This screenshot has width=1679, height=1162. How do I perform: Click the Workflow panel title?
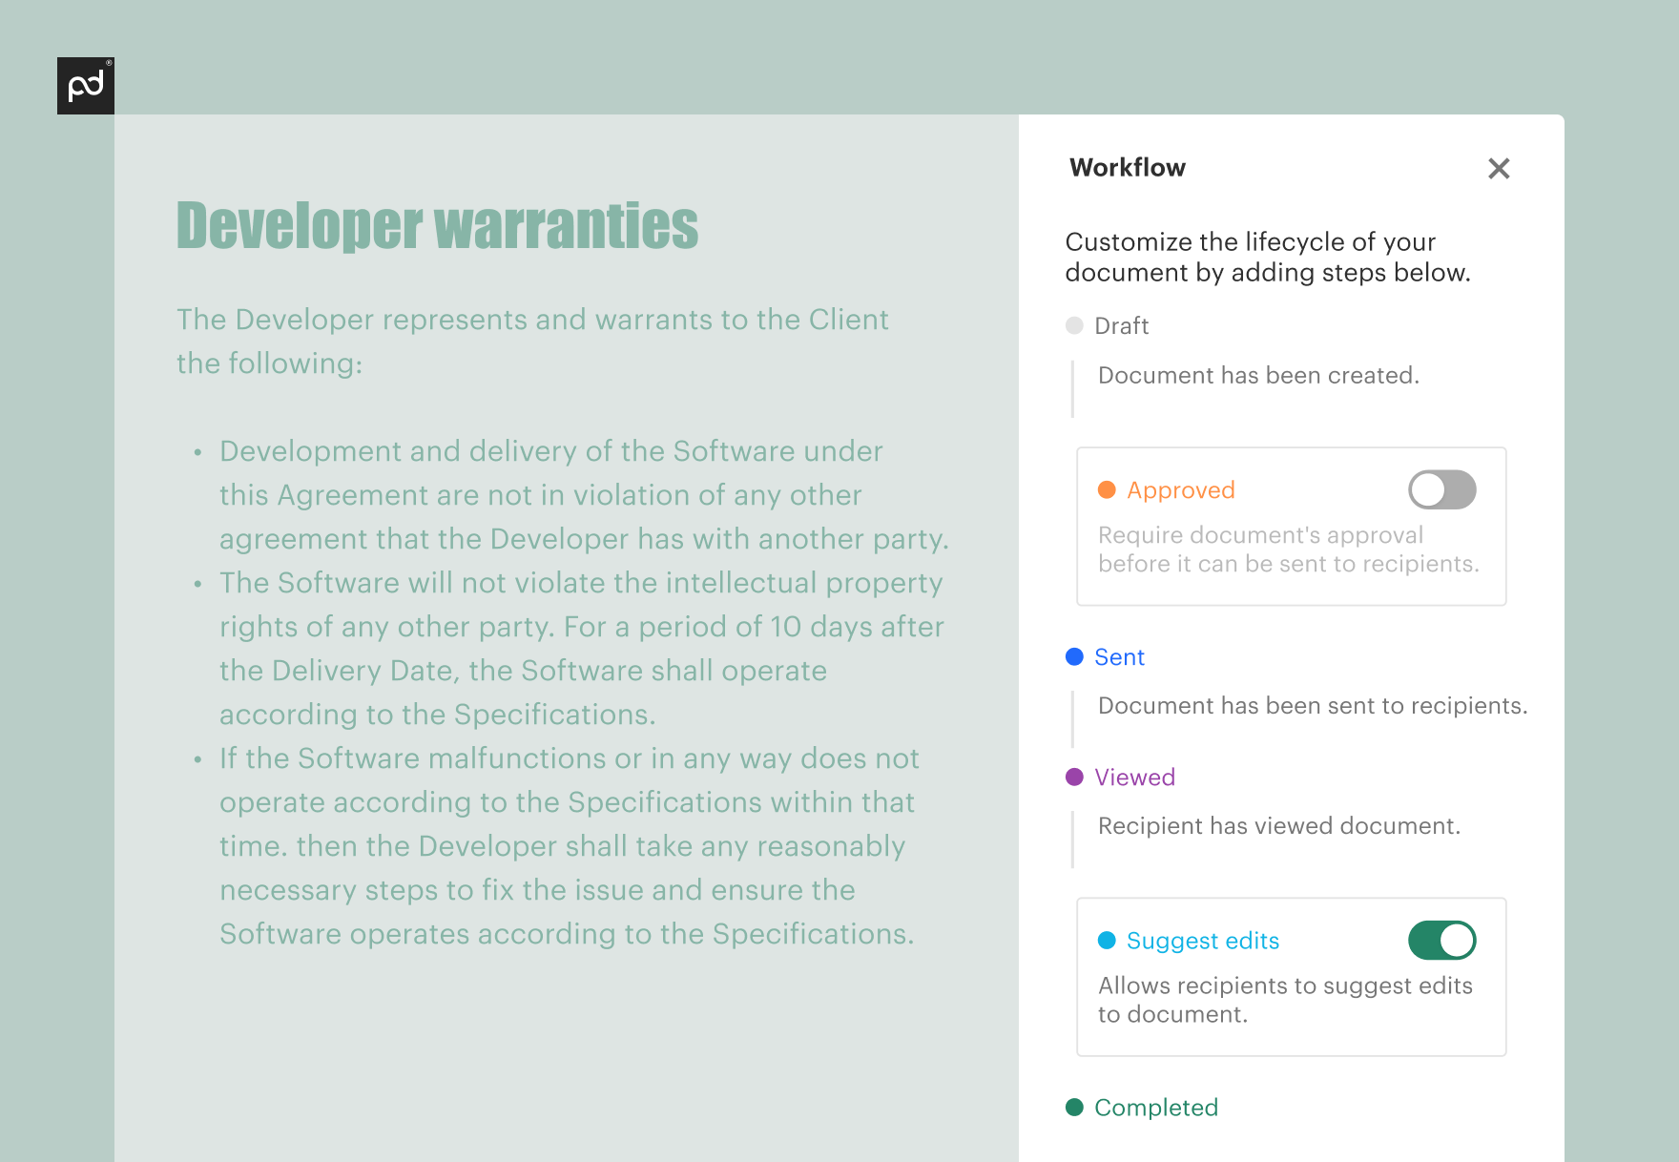click(1128, 168)
